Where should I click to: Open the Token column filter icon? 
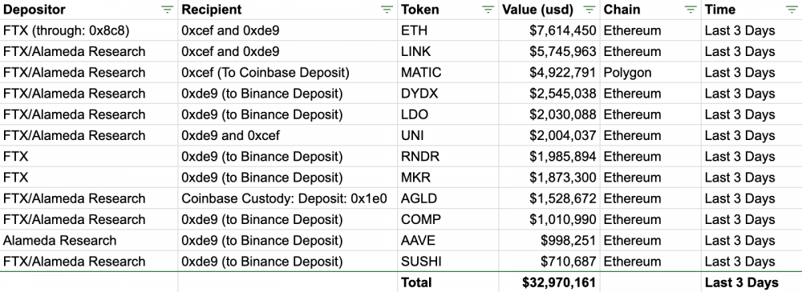pyautogui.click(x=488, y=10)
